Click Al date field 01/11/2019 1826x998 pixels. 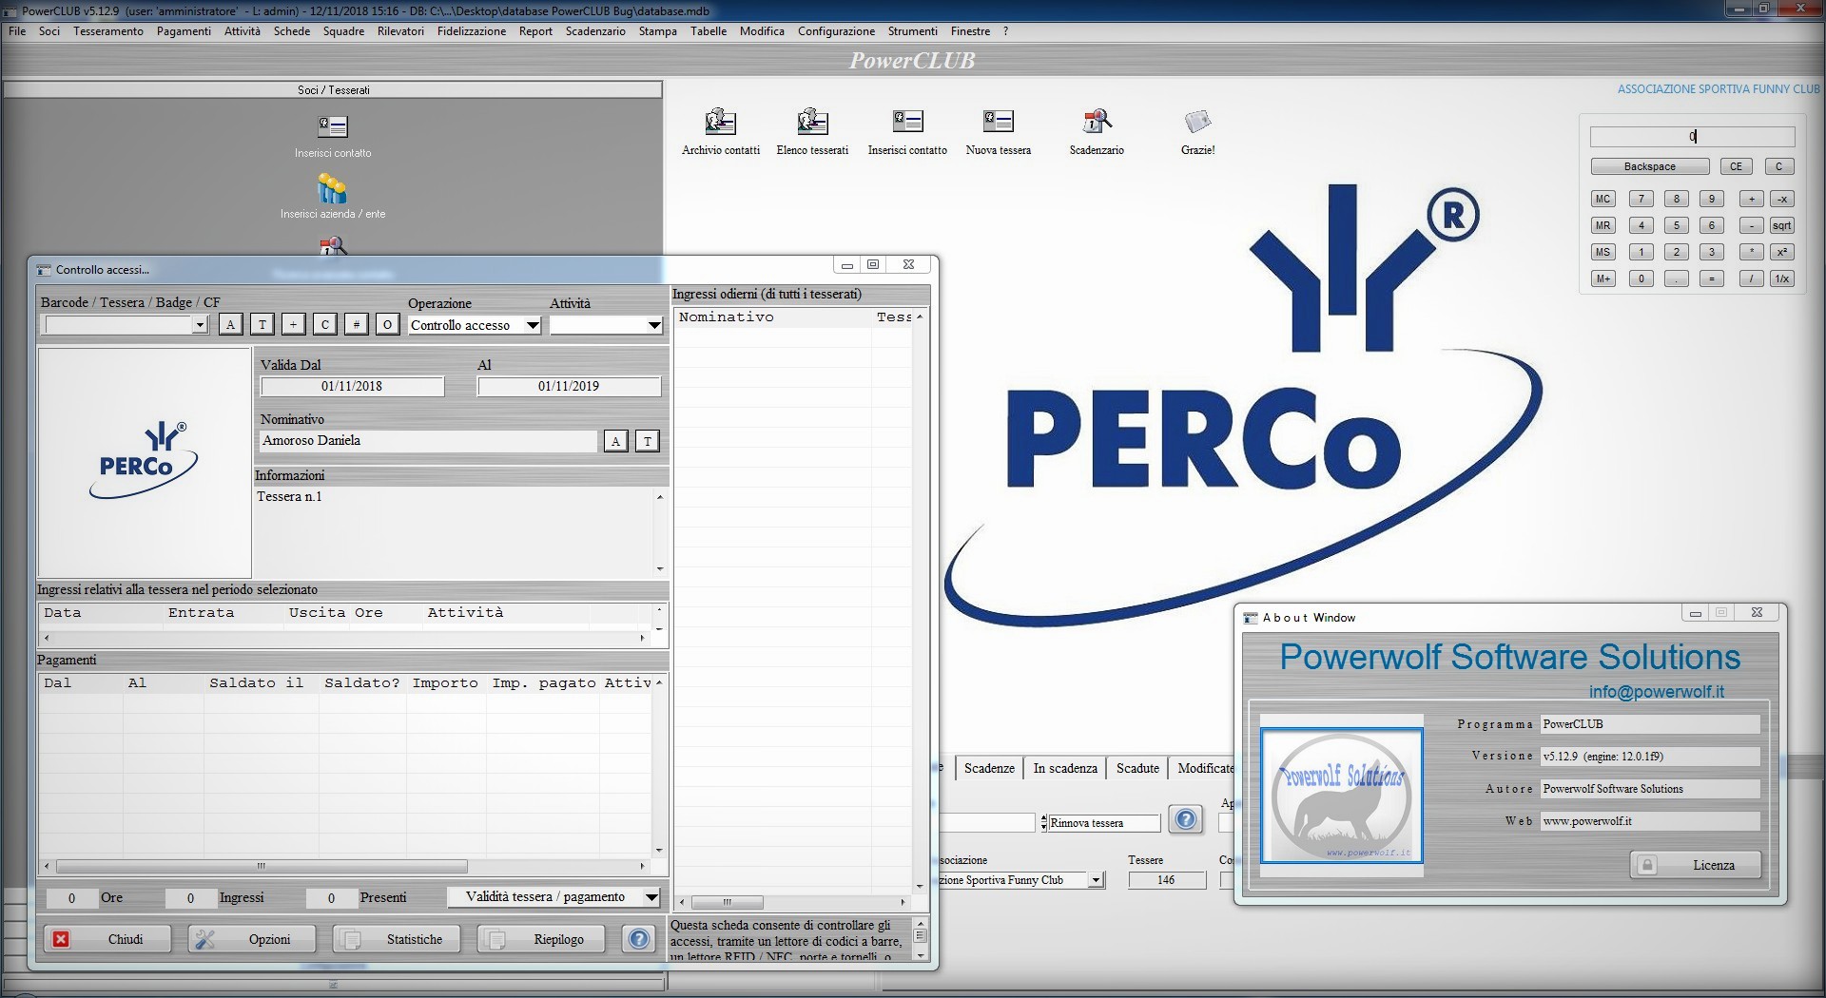point(569,386)
